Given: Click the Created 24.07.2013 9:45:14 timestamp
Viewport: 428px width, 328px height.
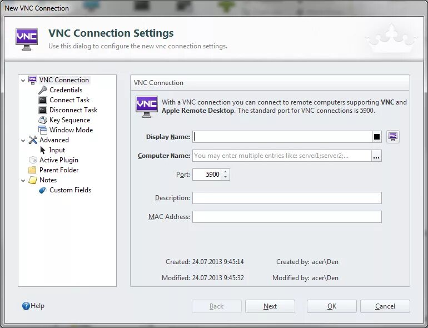Looking at the screenshot, I should pyautogui.click(x=218, y=262).
